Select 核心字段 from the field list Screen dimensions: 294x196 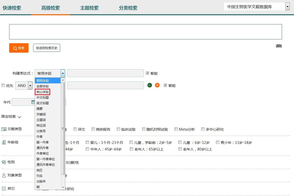click(43, 92)
